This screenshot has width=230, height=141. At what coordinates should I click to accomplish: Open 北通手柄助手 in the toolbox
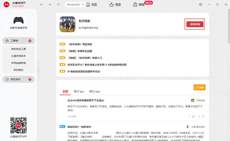[18, 56]
